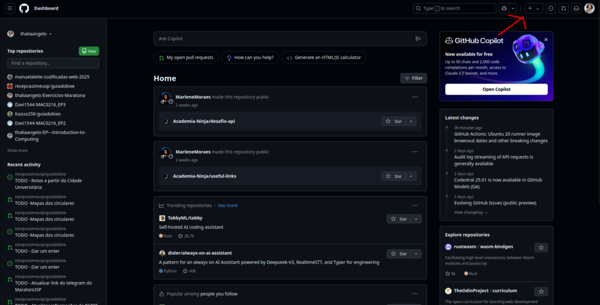Open Kazuo256/guiadobixo repository
Image resolution: width=600 pixels, height=305 pixels.
pyautogui.click(x=37, y=114)
